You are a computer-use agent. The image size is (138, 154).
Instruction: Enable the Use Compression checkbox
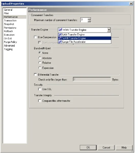[35, 37]
